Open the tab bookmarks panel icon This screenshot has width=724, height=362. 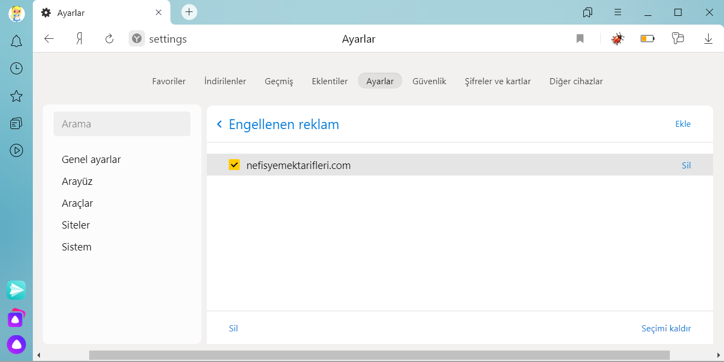tap(588, 12)
